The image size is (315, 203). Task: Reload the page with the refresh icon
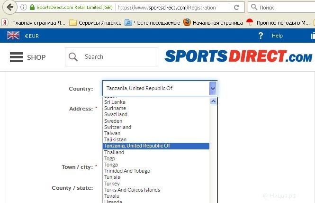236,8
